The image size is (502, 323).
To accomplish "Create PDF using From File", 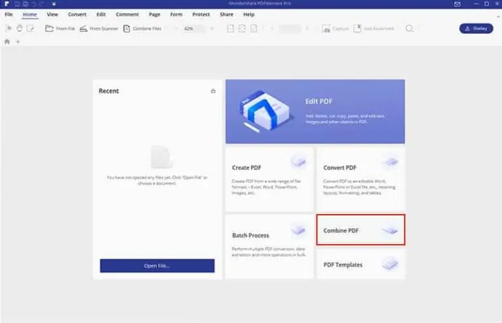I will [x=60, y=29].
